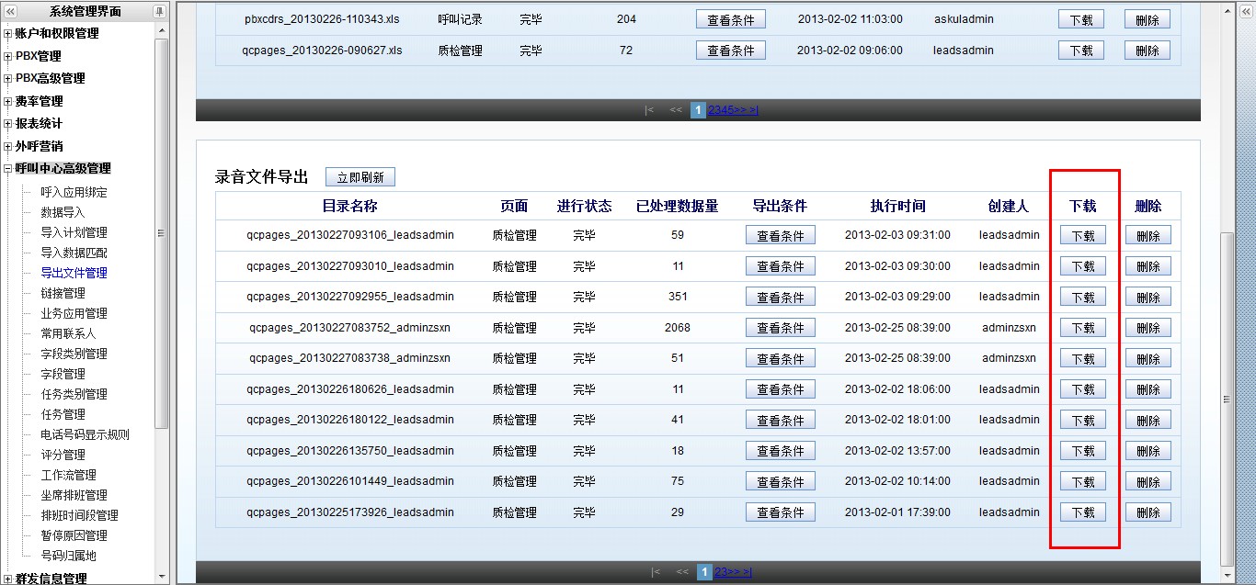This screenshot has height=585, width=1256.
Task: Delete the qcpages_20130227083752_adminzsxn row
Action: (x=1148, y=328)
